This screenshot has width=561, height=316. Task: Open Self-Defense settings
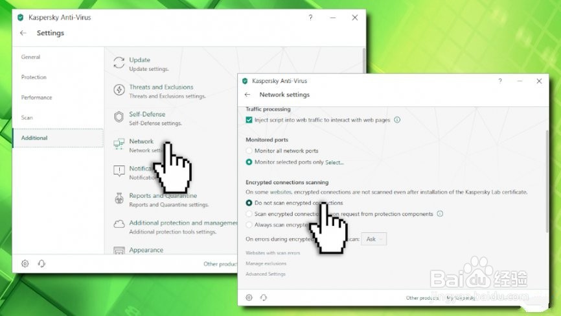pos(147,114)
